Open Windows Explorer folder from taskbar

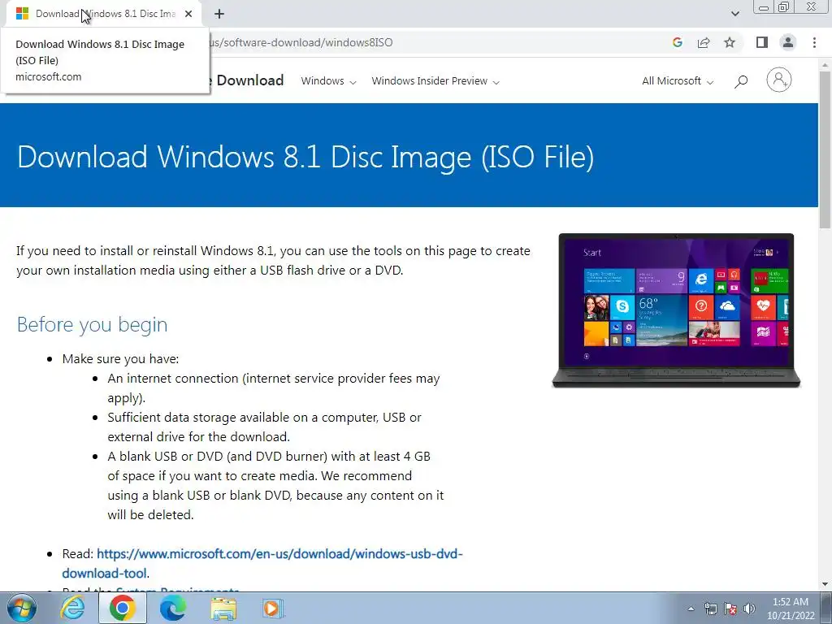click(x=223, y=608)
